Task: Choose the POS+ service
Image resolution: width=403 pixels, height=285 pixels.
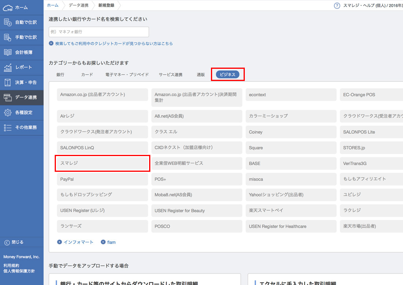Action: (x=197, y=179)
